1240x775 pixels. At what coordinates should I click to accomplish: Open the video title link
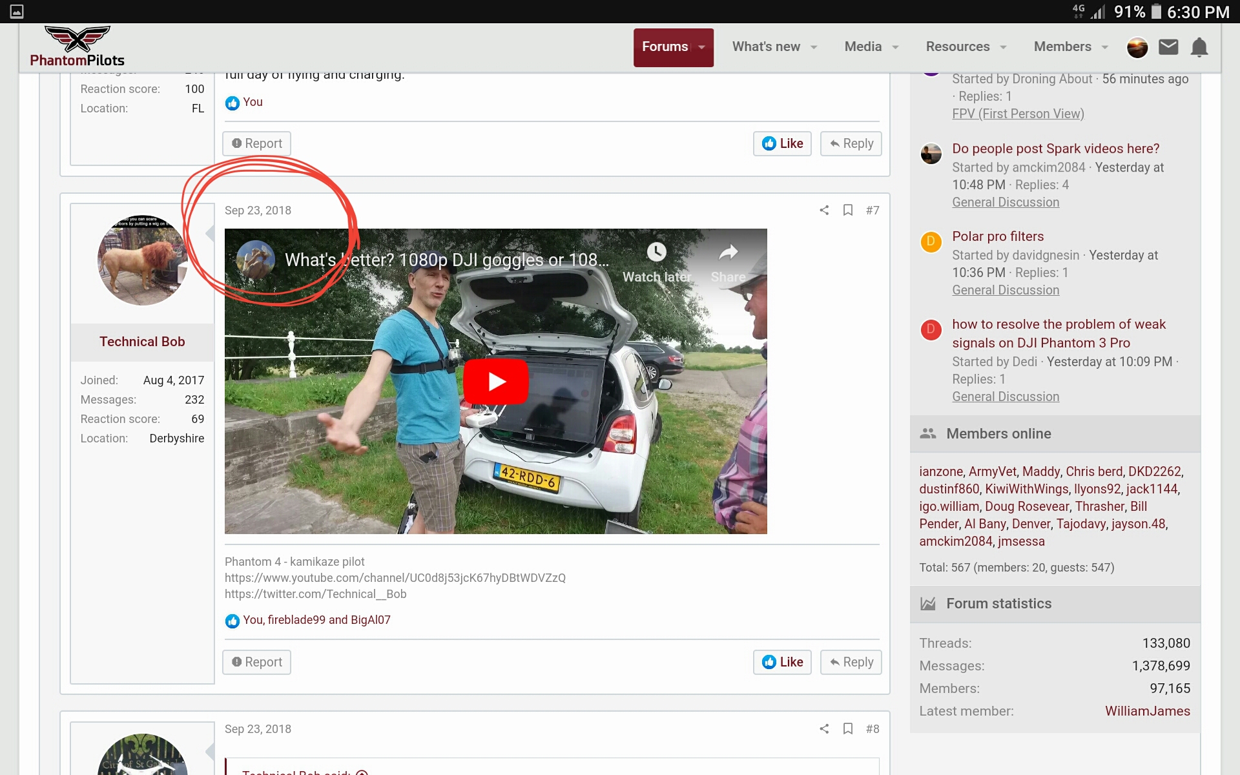(447, 260)
